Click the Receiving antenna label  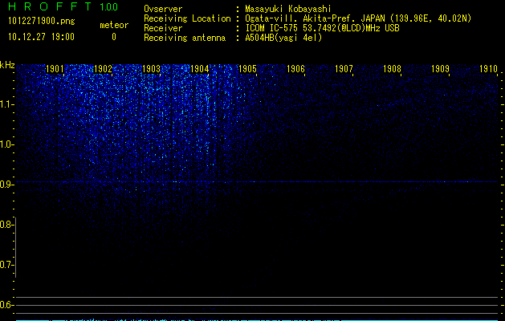(185, 38)
